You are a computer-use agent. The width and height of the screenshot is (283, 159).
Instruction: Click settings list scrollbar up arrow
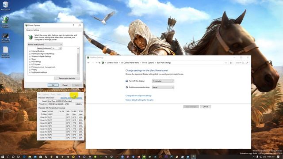click(78, 48)
